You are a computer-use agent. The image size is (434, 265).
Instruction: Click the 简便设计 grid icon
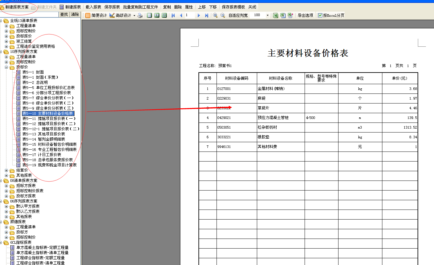pyautogui.click(x=88, y=15)
